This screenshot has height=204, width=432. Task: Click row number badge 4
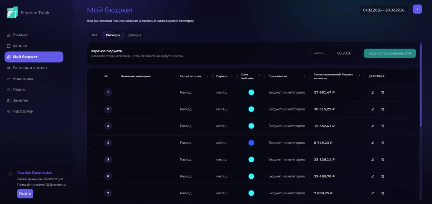click(108, 143)
